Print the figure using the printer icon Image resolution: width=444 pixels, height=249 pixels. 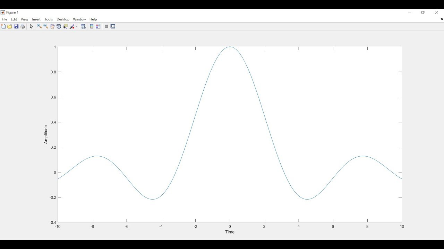tap(23, 26)
